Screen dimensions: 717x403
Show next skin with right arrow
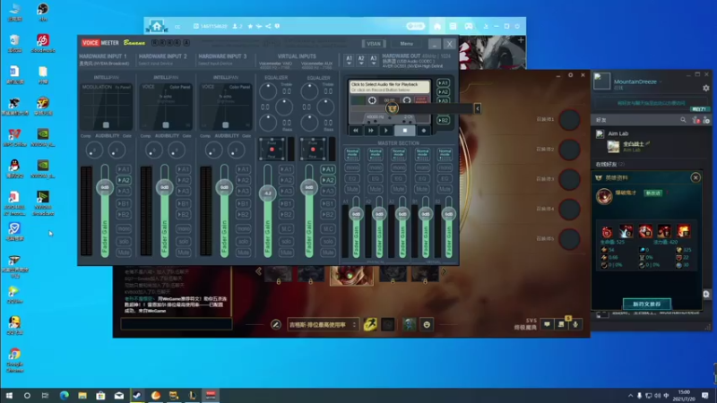pyautogui.click(x=444, y=271)
